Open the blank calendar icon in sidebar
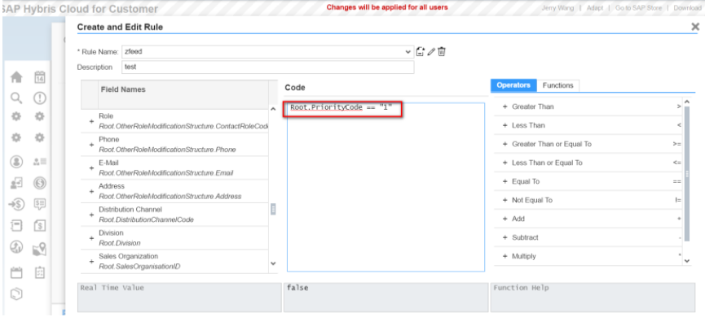Image resolution: width=705 pixels, height=330 pixels. click(x=16, y=272)
